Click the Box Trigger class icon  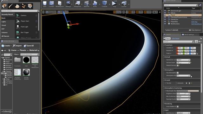tap(18, 32)
